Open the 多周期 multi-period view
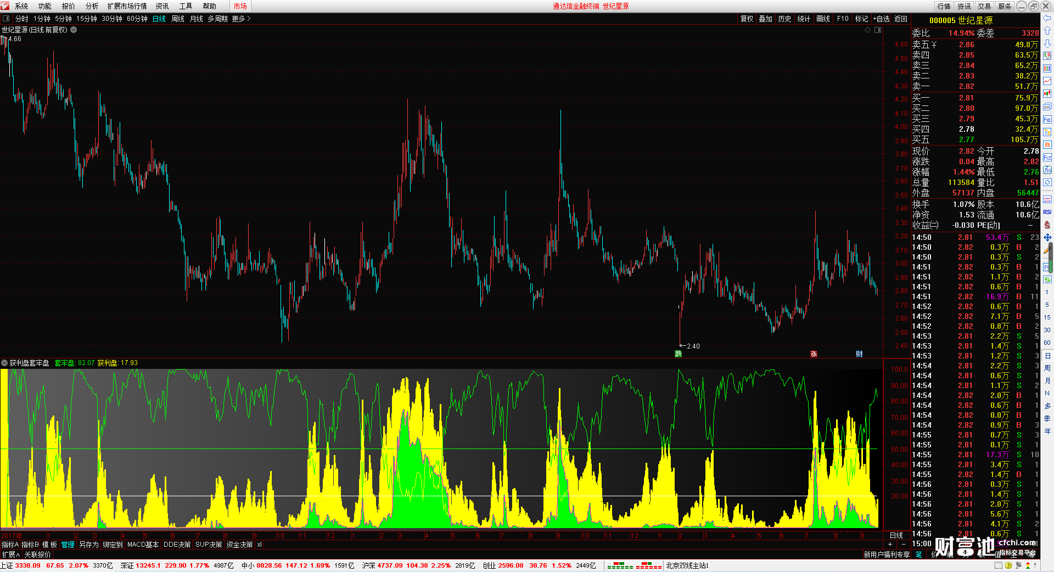 coord(217,19)
